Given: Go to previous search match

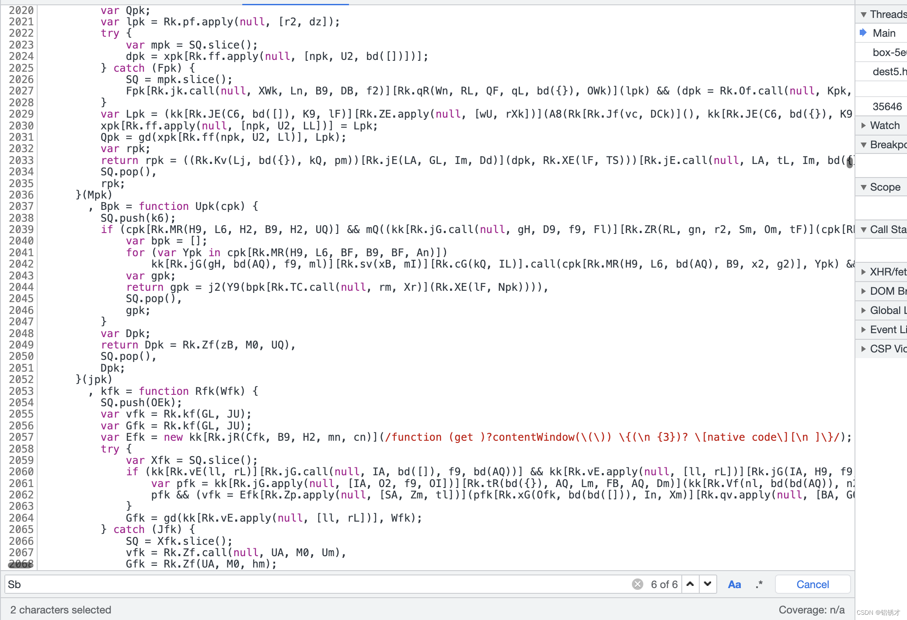Looking at the screenshot, I should 690,584.
